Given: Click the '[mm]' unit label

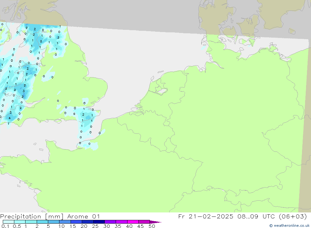Looking at the screenshot, I should 54,216.
